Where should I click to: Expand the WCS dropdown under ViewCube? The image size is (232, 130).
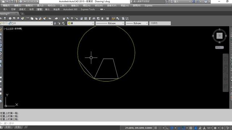[219, 47]
